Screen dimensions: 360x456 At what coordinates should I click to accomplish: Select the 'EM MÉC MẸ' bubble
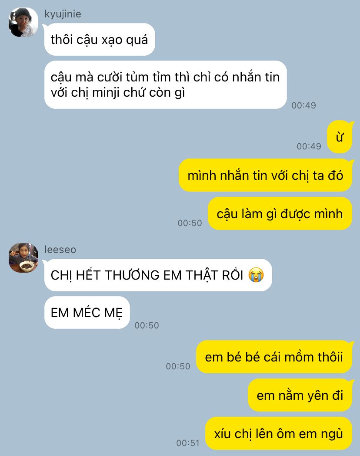coord(87,313)
